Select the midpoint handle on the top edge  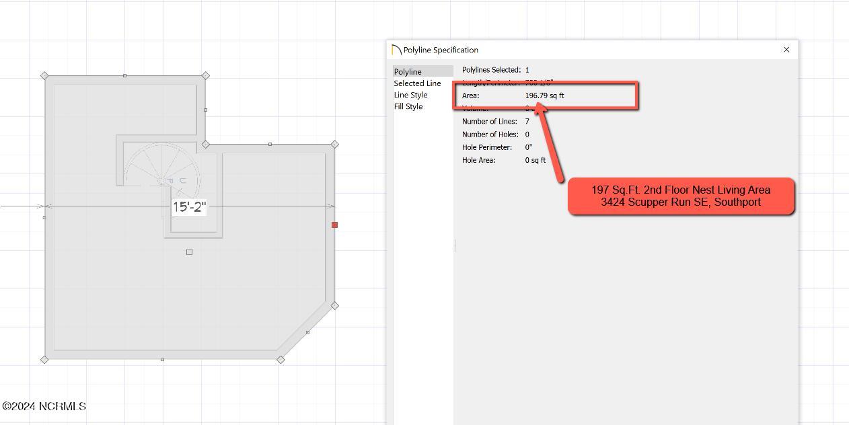[x=124, y=76]
